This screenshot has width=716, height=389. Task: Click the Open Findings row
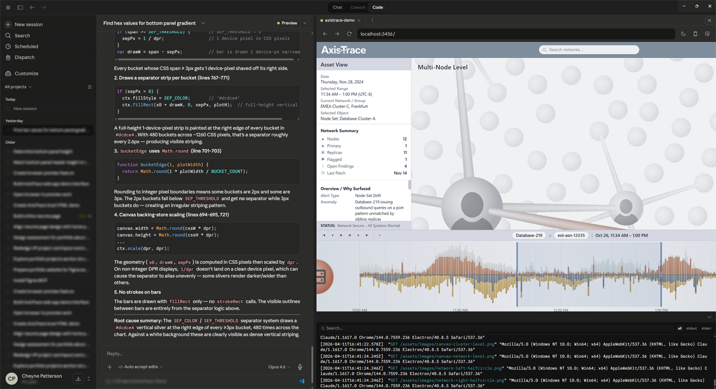(363, 166)
